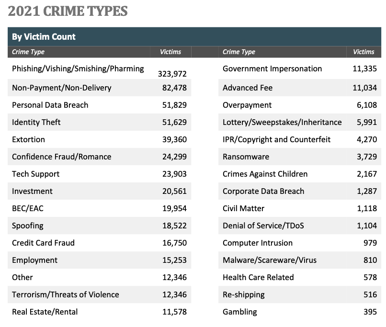Select the Government Impersonation crime type
Viewport: 386px width, 327px height.
[272, 68]
